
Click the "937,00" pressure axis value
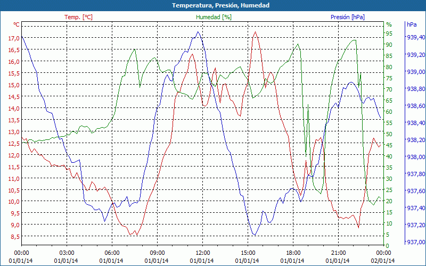click(416, 242)
